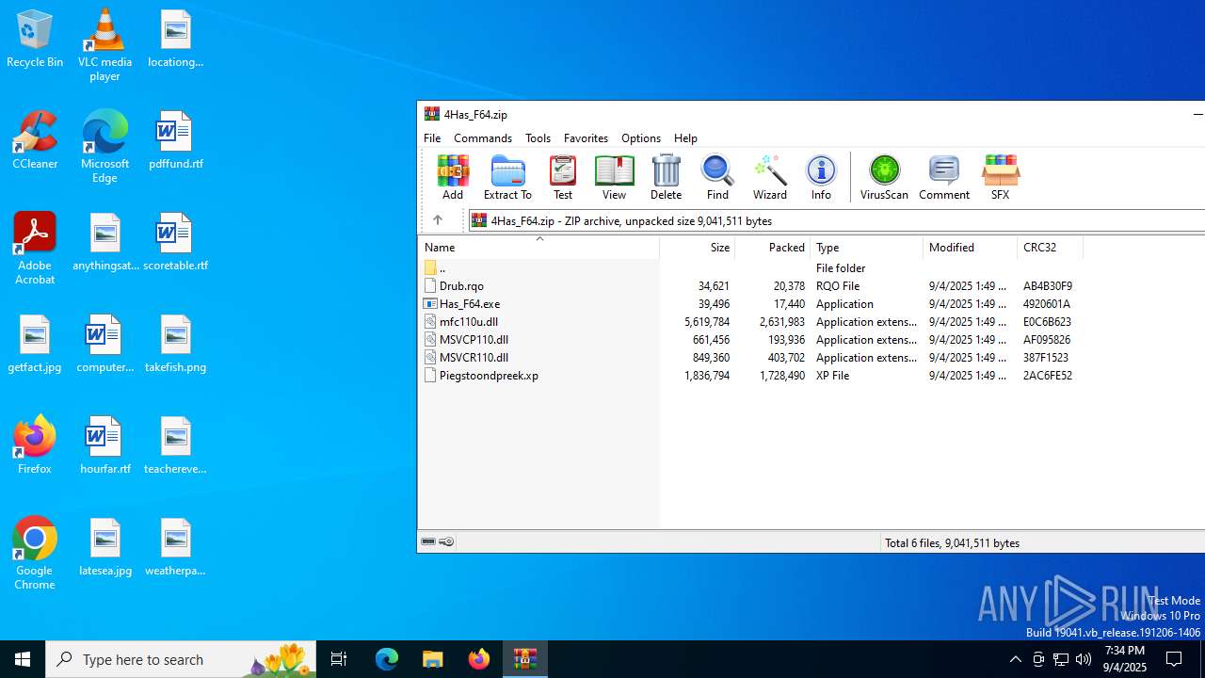Screen dimensions: 1205x678
Task: Select the latesea.jpg desktop file
Action: coord(104,547)
